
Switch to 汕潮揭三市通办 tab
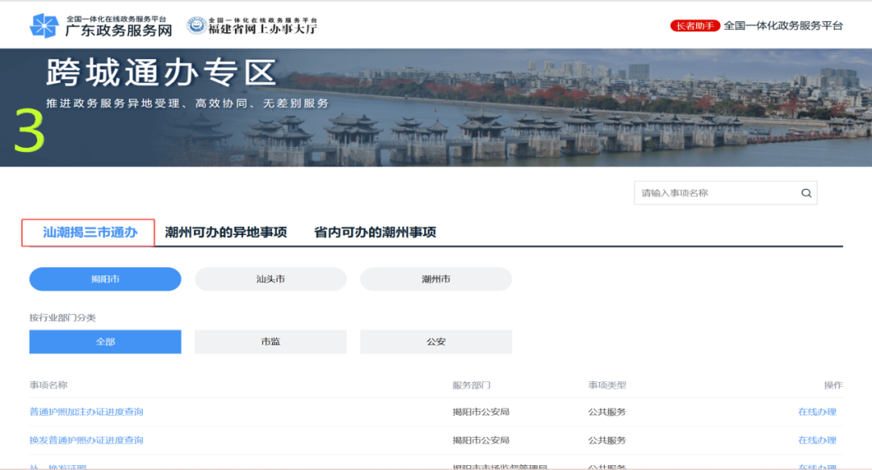tap(90, 233)
